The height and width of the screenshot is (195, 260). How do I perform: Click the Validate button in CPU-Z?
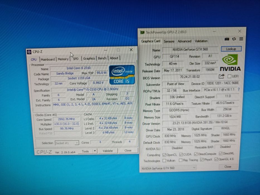(108, 151)
